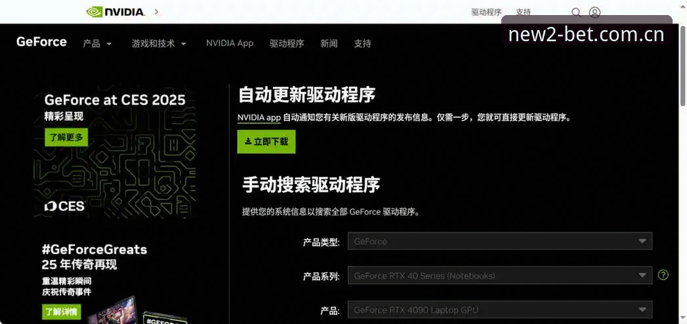Open the 产品类型 GeForce dropdown
The image size is (687, 324).
[500, 242]
